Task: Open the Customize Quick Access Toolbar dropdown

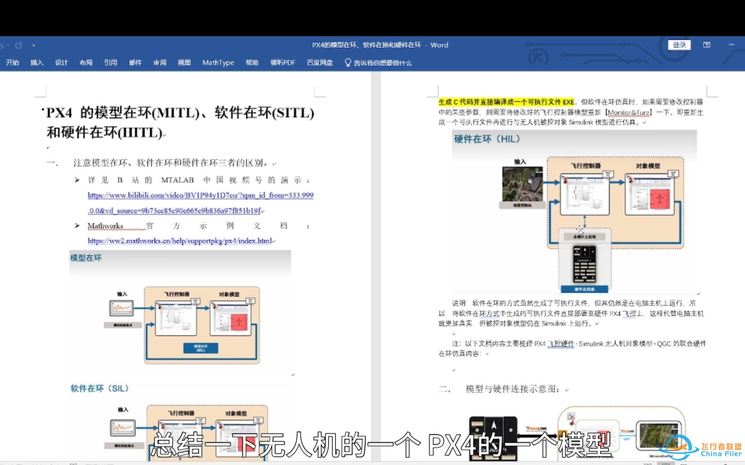Action: 34,45
